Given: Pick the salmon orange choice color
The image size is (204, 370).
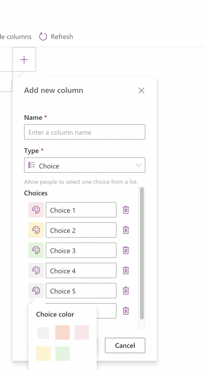Looking at the screenshot, I should 62,332.
